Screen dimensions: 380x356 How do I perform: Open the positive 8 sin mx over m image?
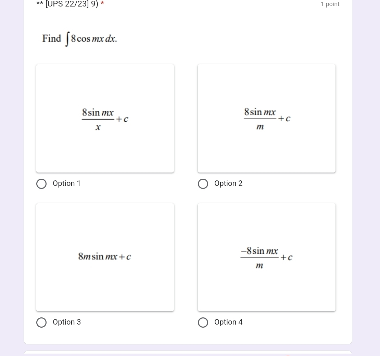(x=267, y=118)
